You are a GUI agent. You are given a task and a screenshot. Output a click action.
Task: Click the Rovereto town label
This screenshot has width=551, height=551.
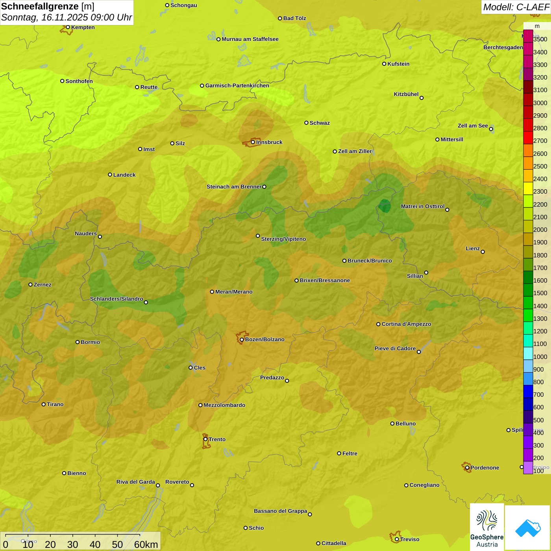click(x=177, y=482)
